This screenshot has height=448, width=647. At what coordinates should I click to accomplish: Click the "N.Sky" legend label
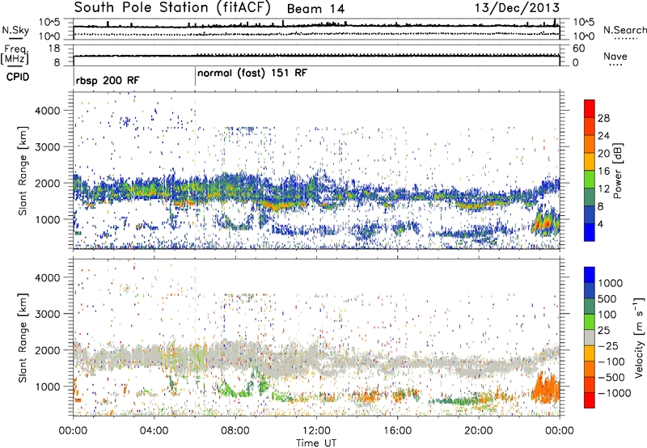(15, 30)
